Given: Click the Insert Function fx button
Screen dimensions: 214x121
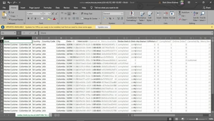Looking at the screenshot, I should (x=35, y=33).
